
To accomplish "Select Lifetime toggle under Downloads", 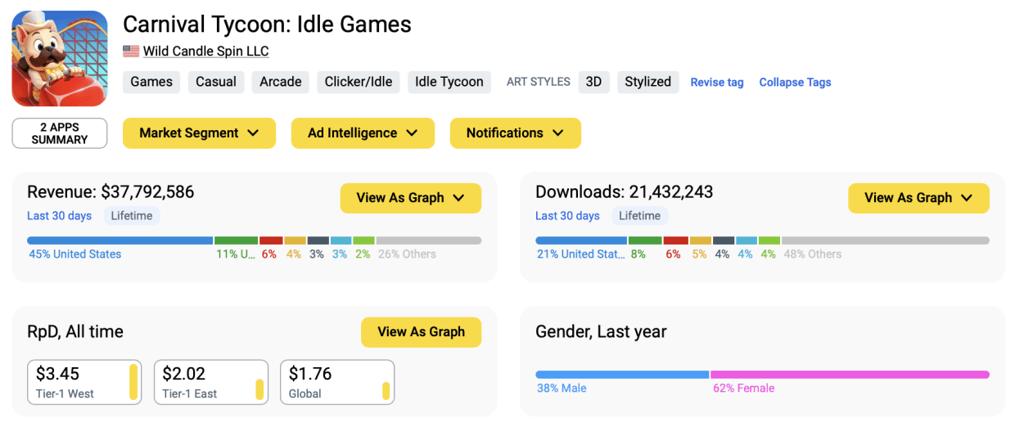I will click(x=639, y=216).
